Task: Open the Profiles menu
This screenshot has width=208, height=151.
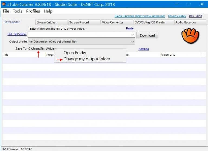Action: (x=33, y=11)
